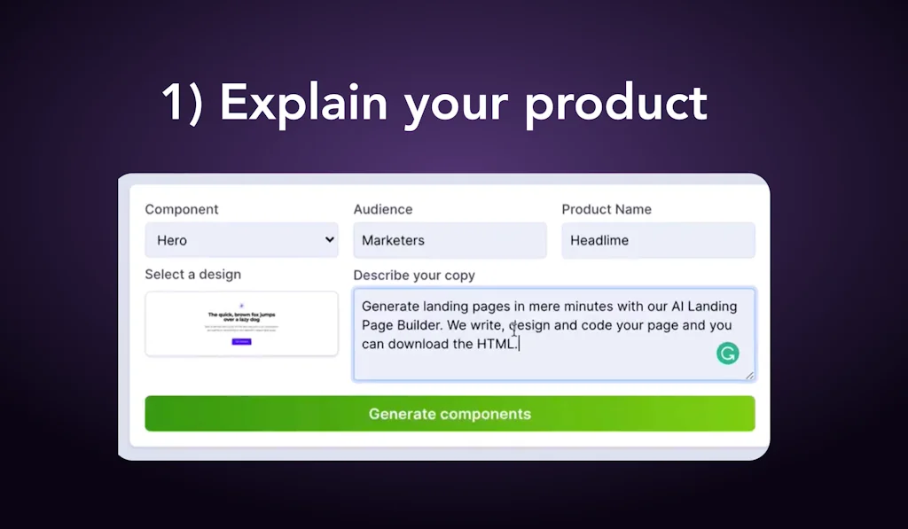Click the textarea resize handle corner
Screen dimensions: 908x529
tap(750, 376)
